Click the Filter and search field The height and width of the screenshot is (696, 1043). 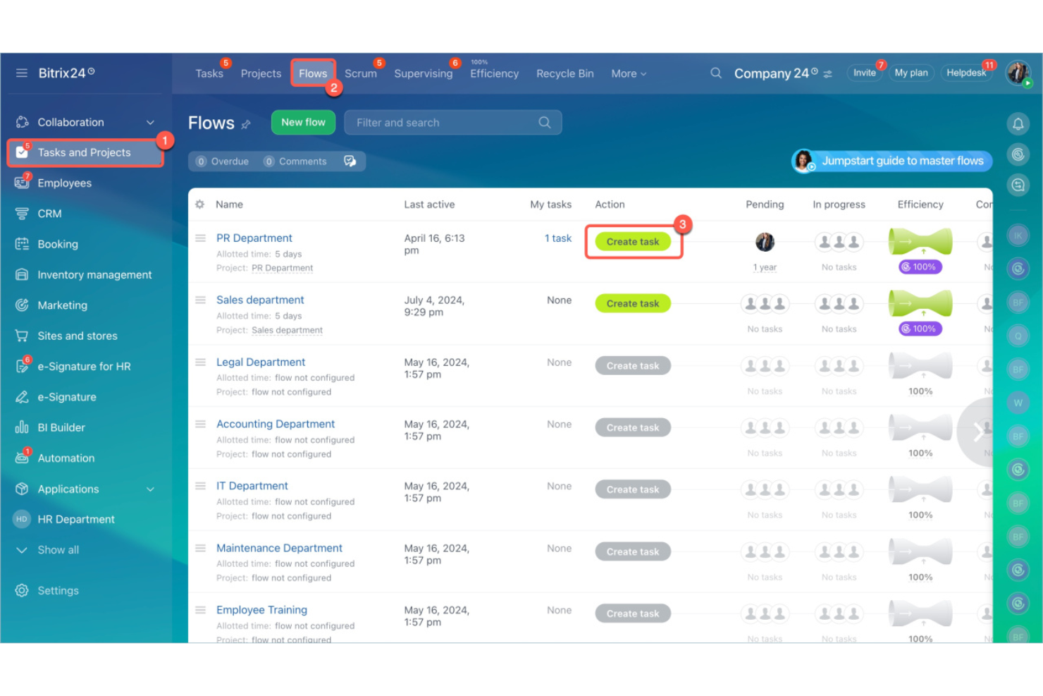[x=437, y=122]
